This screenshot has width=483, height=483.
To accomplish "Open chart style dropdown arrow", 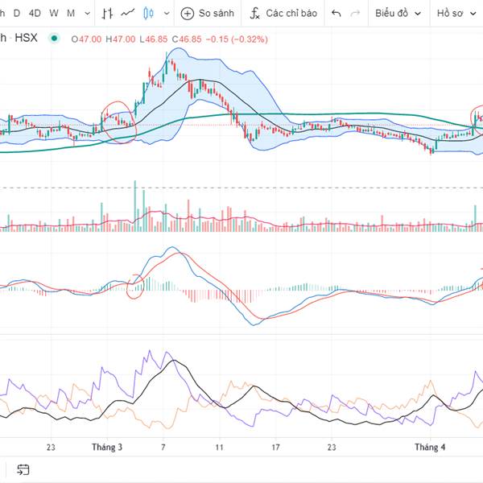I will click(x=167, y=14).
